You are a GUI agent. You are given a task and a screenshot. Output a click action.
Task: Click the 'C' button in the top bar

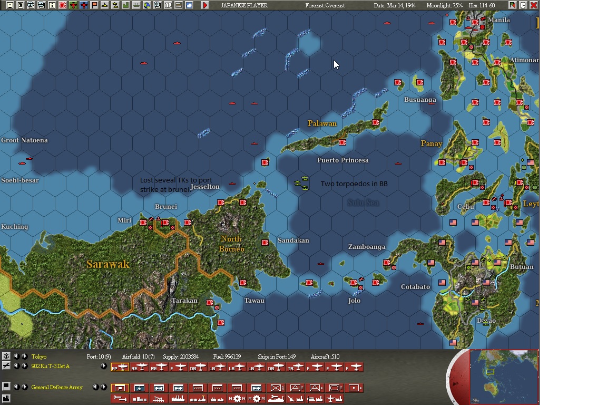(523, 5)
